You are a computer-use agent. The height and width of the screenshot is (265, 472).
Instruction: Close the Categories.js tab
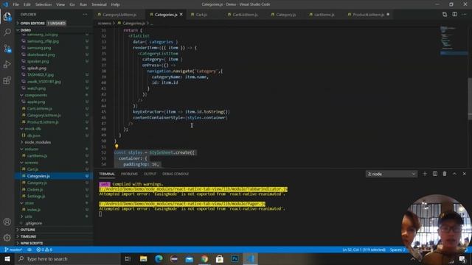pyautogui.click(x=181, y=15)
